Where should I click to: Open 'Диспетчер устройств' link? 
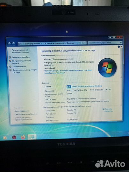click(21, 57)
